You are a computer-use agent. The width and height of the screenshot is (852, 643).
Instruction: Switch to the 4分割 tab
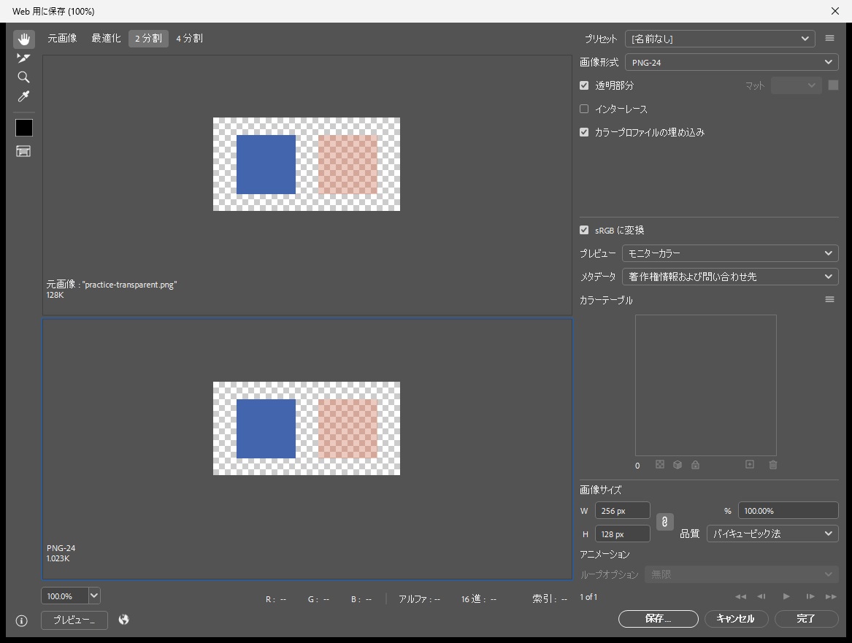[x=189, y=38]
